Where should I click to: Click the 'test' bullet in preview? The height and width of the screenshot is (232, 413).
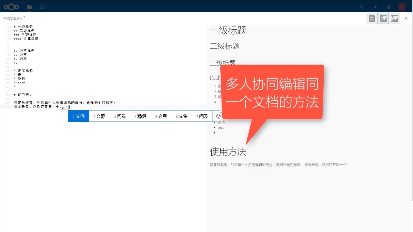221,127
